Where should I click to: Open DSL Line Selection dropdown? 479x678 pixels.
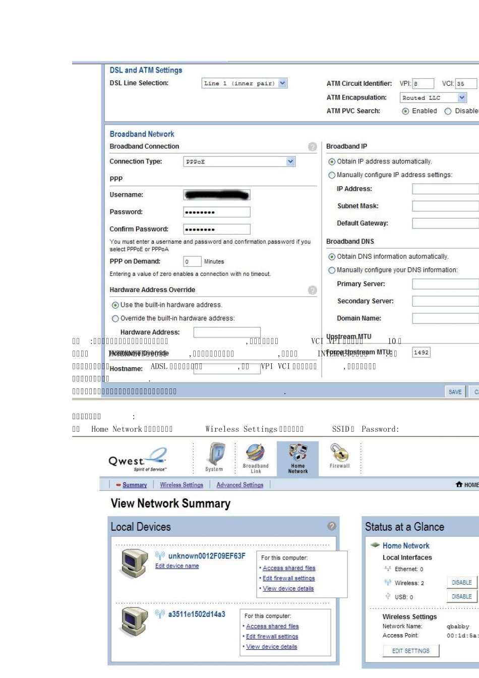[245, 83]
